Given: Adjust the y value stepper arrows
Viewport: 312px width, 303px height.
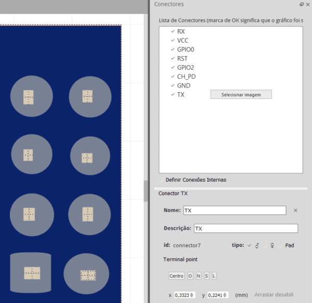Looking at the screenshot, I should point(225,295).
